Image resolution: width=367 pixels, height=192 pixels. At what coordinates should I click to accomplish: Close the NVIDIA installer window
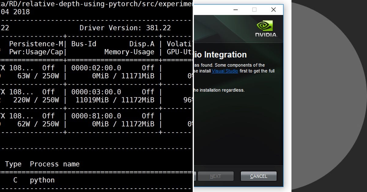click(x=273, y=10)
